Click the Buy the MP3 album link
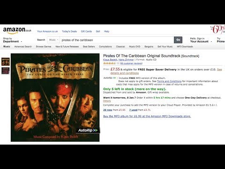This screenshot has height=169, width=225. (147, 116)
